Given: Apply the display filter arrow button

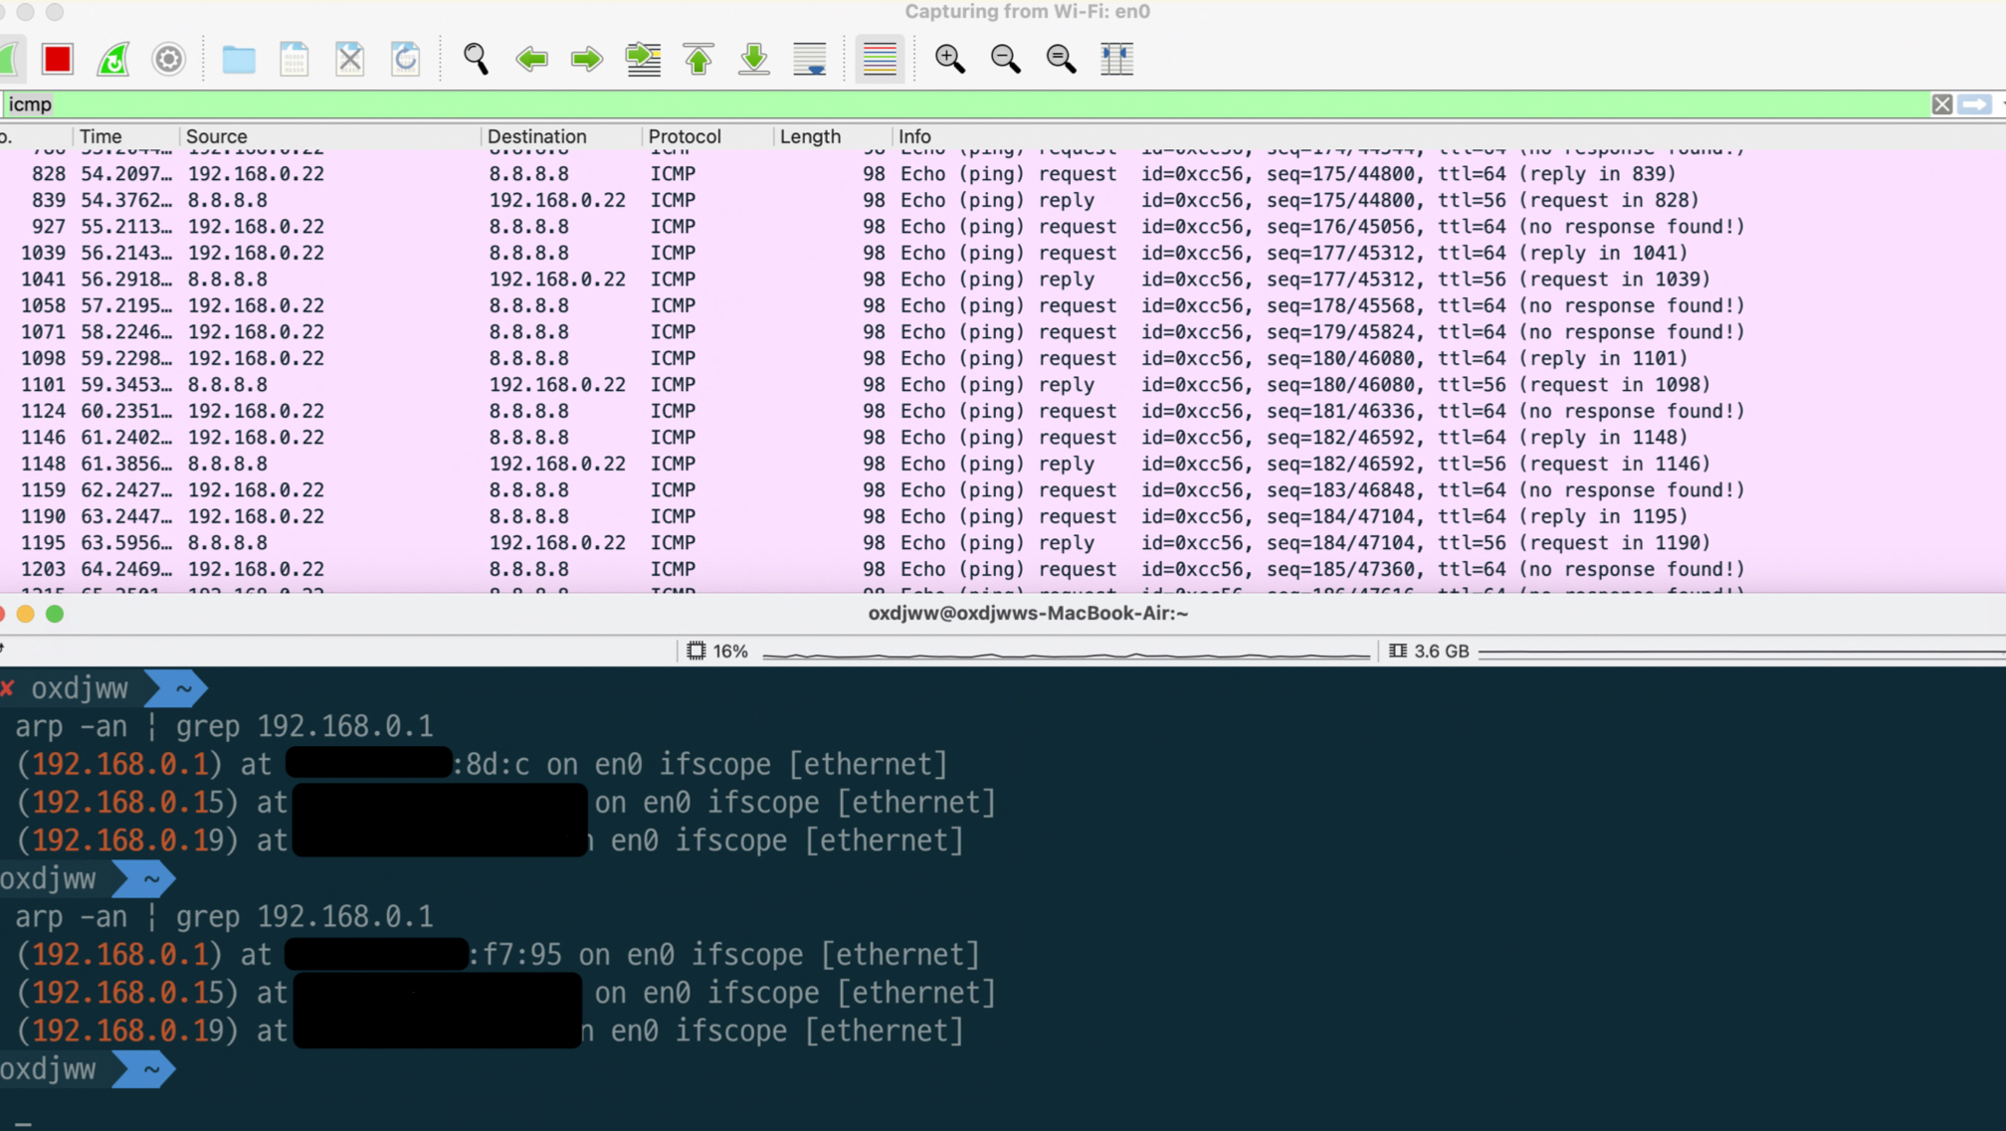Looking at the screenshot, I should (x=1975, y=104).
